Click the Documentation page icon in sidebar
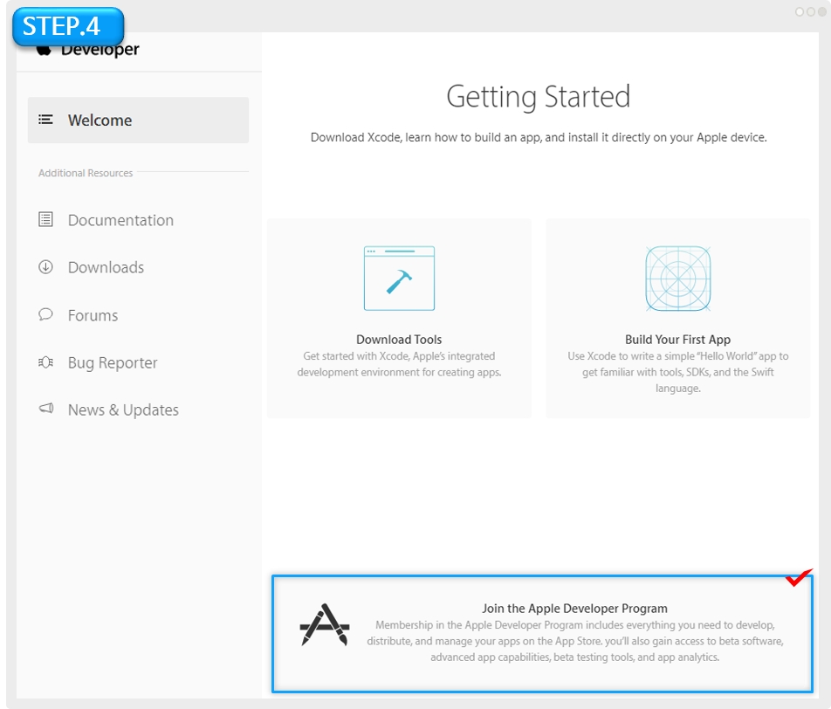The height and width of the screenshot is (709, 831). (46, 220)
